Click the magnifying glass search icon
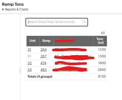Viewport: 122px width, 100px height. [84, 22]
